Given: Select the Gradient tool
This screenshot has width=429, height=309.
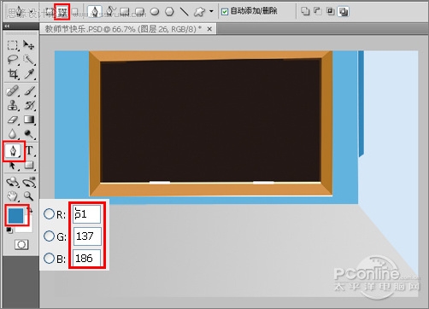Looking at the screenshot, I should 28,120.
